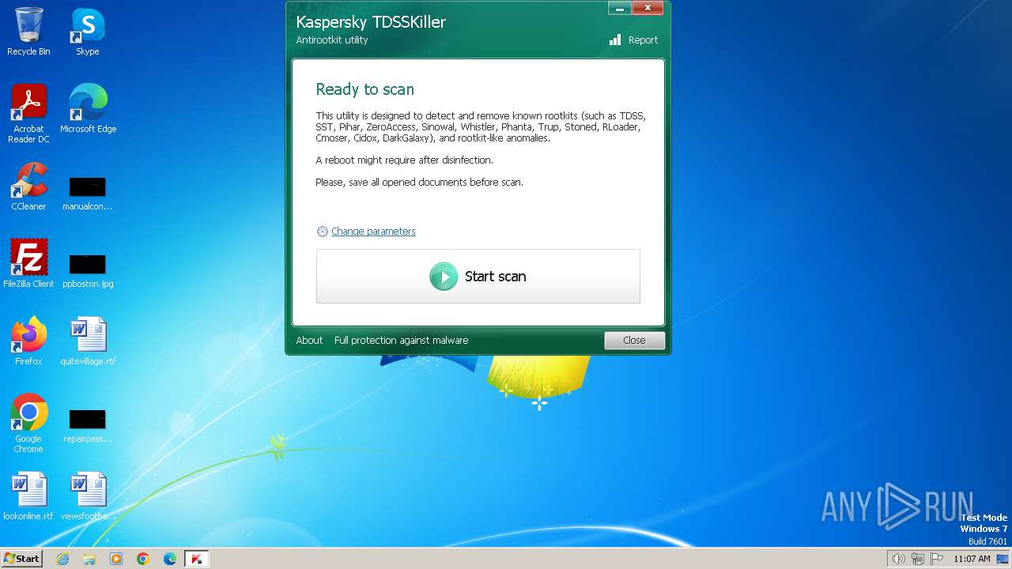The width and height of the screenshot is (1012, 569).
Task: Click the network tray icon
Action: [x=918, y=559]
